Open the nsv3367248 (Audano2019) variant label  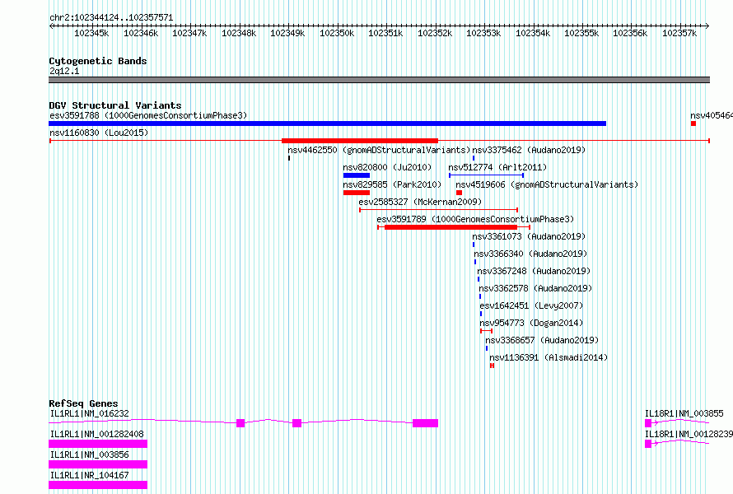coord(534,271)
